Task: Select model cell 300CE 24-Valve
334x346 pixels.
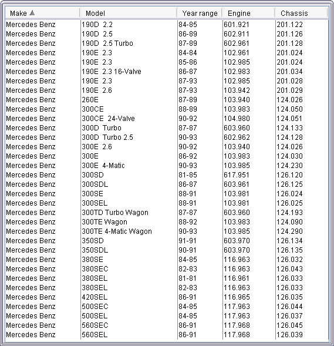Action: tap(108, 119)
